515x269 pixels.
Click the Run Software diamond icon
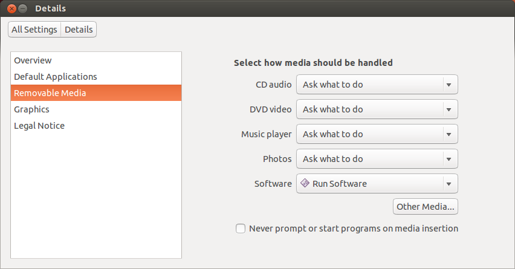(305, 183)
